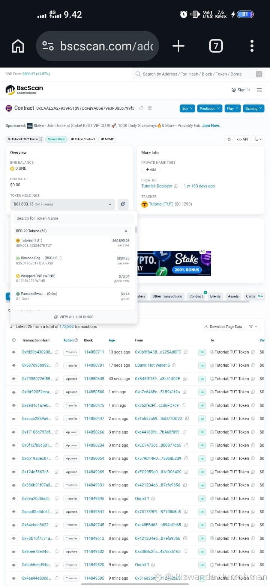Image resolution: width=270 pixels, height=586 pixels.
Task: Preview transaction 0xfd20b430200… with eye icon
Action: click(x=14, y=352)
